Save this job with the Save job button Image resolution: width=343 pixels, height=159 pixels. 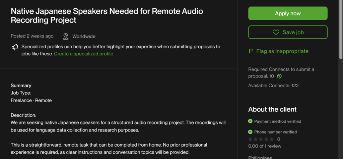(x=287, y=32)
